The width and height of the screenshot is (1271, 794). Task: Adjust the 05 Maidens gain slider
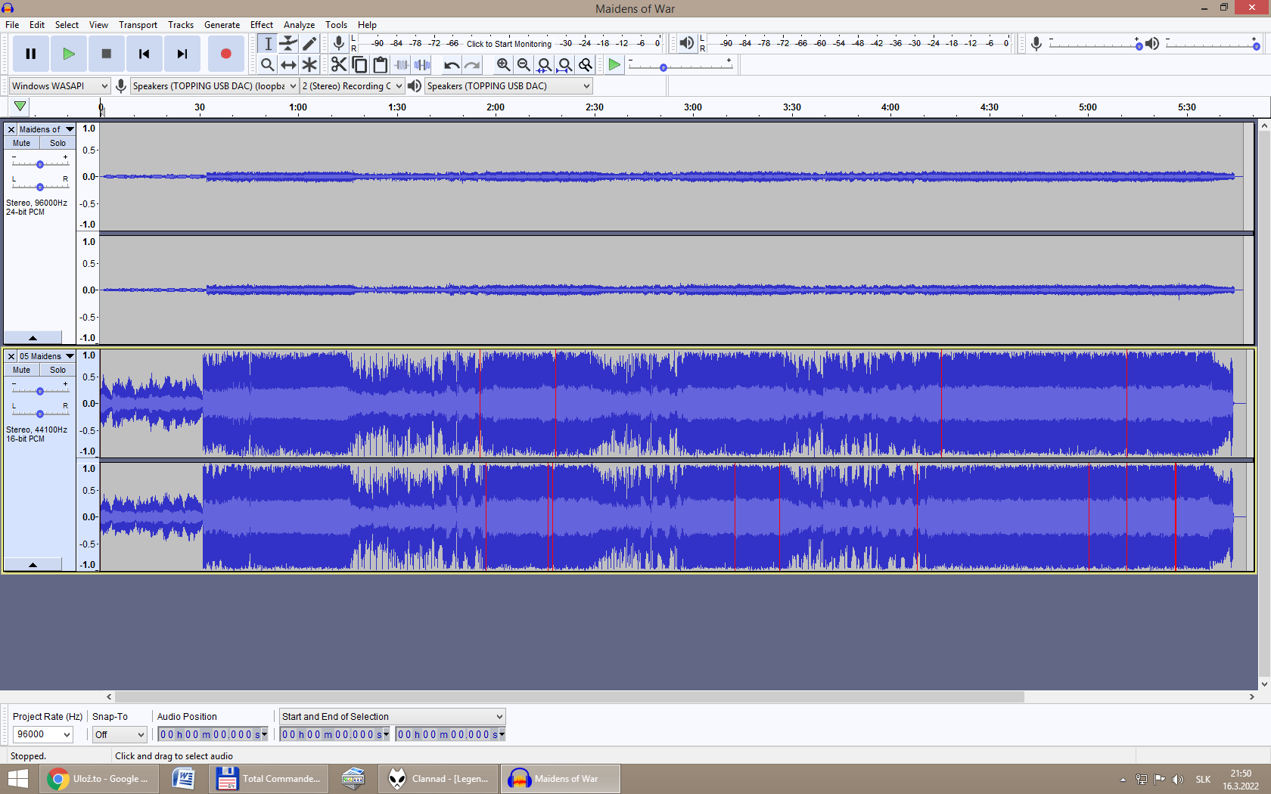tap(40, 391)
